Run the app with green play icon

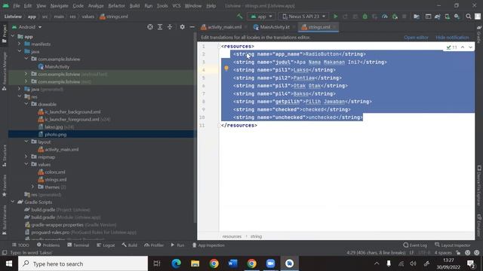(x=335, y=17)
